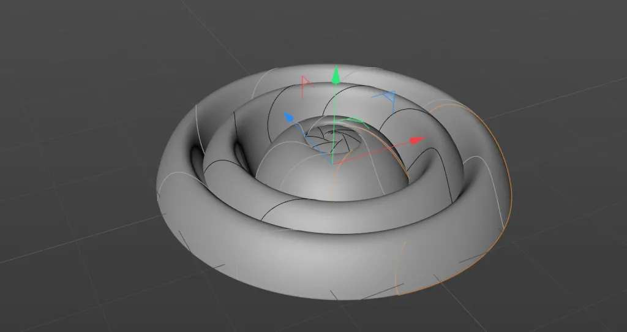Grab the blue Z-axis arrow tip
627x332 pixels.
click(289, 117)
